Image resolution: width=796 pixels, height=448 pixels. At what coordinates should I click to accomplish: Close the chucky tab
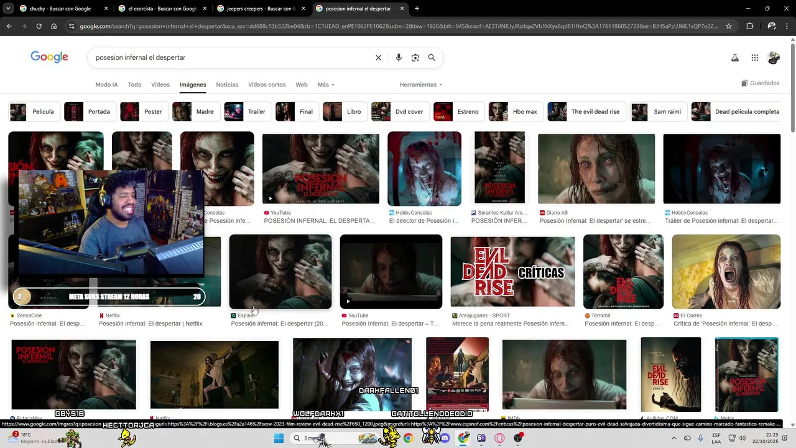point(106,9)
